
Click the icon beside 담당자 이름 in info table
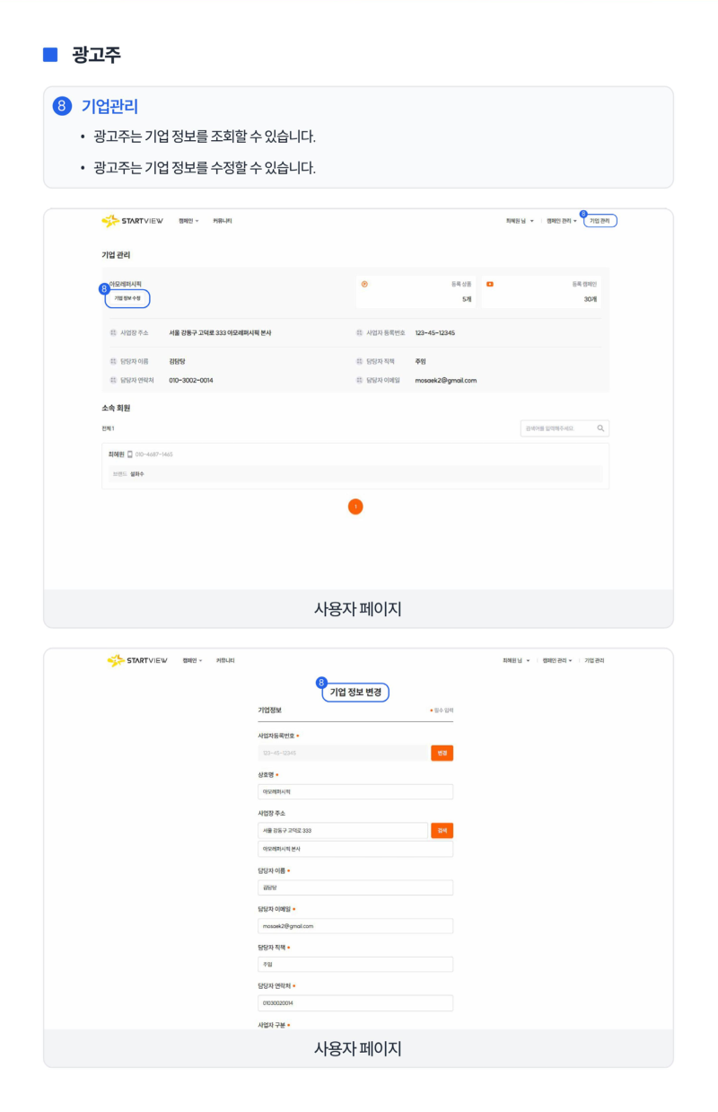112,361
